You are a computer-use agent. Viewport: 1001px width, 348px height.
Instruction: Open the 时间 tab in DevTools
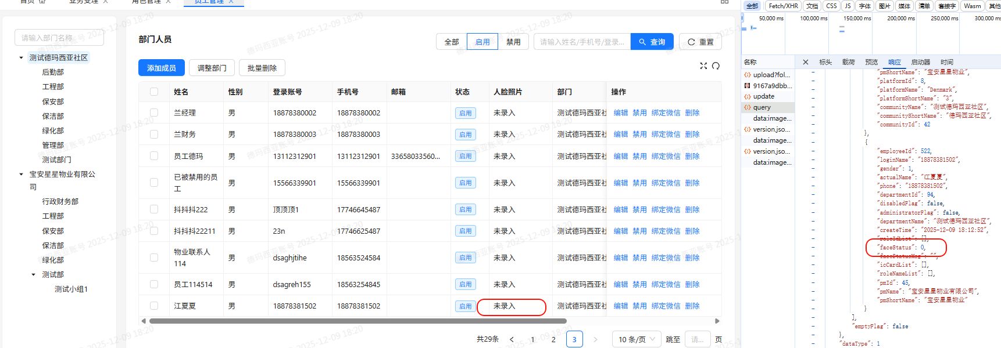(947, 62)
